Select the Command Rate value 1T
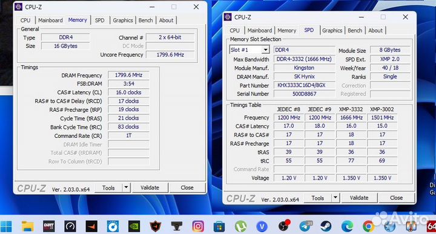Screen dimensions: 436x234 [128, 135]
